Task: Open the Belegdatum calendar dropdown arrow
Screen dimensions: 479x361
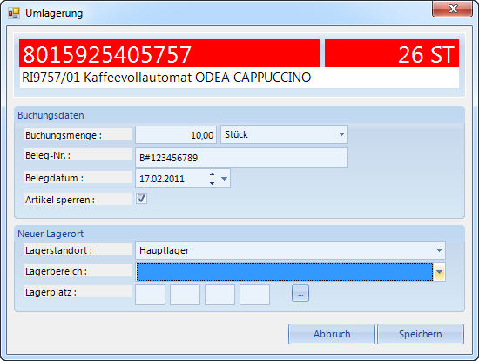Action: tap(224, 179)
